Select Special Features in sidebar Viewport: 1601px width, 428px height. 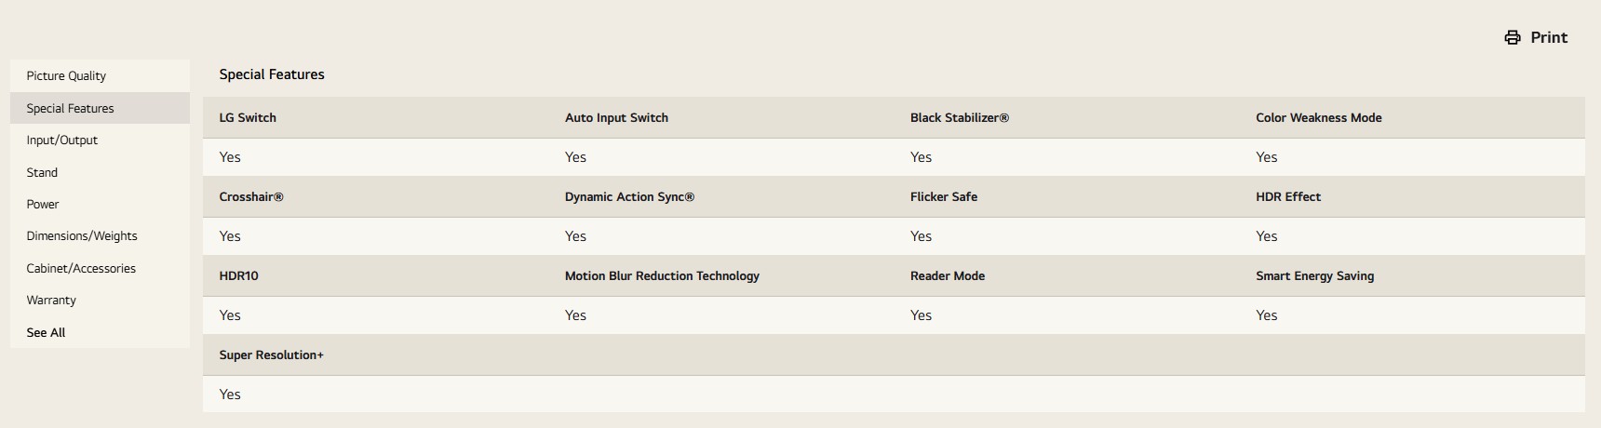coord(70,108)
